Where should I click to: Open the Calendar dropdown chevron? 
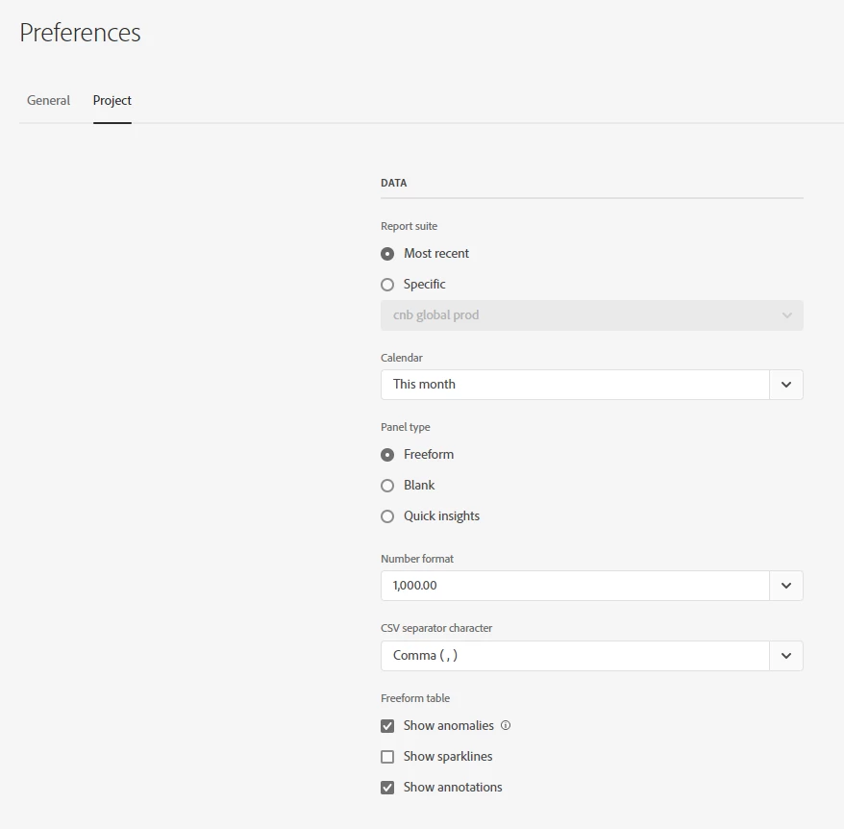(x=786, y=385)
